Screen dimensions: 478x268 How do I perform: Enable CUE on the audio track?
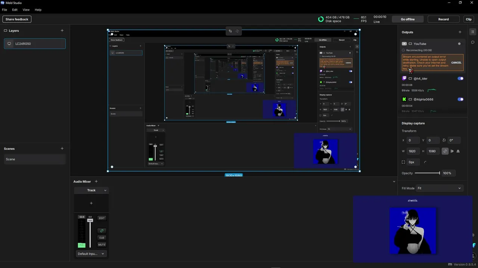click(102, 237)
